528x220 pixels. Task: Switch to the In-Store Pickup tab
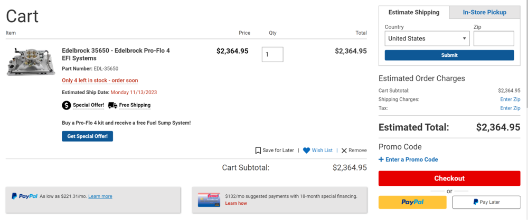point(484,13)
